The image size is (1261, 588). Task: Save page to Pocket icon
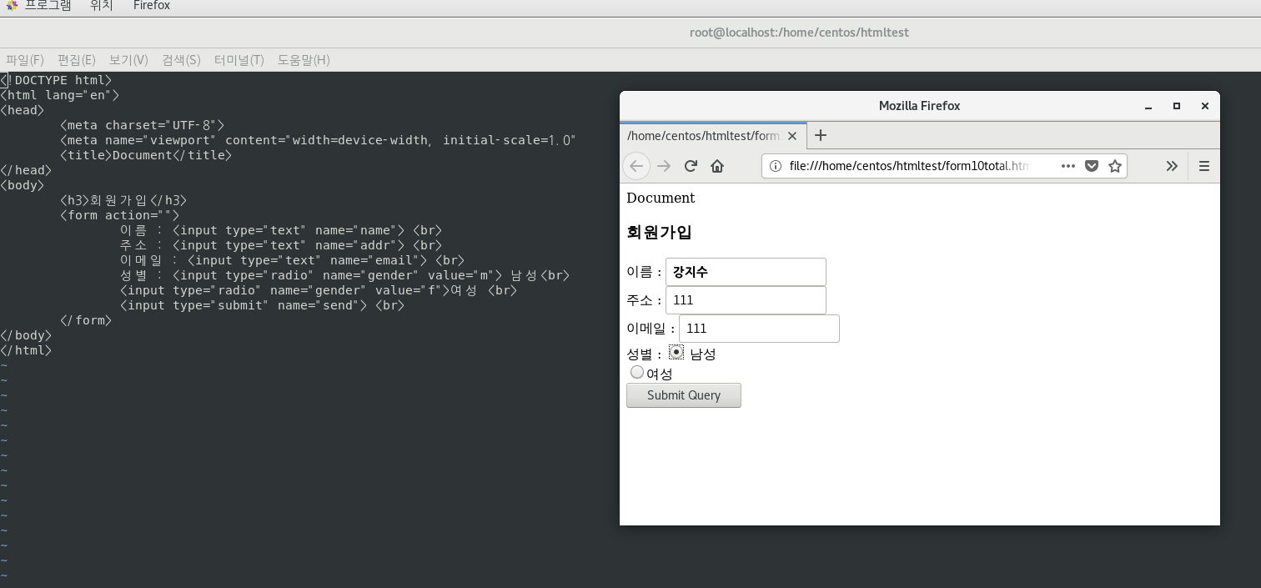[1091, 166]
